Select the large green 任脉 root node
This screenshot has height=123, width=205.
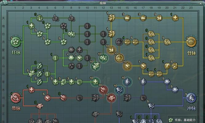click(x=16, y=42)
